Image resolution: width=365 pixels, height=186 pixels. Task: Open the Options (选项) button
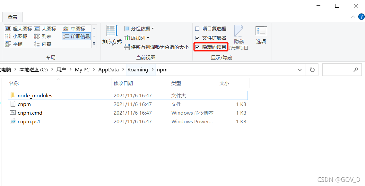pyautogui.click(x=261, y=35)
